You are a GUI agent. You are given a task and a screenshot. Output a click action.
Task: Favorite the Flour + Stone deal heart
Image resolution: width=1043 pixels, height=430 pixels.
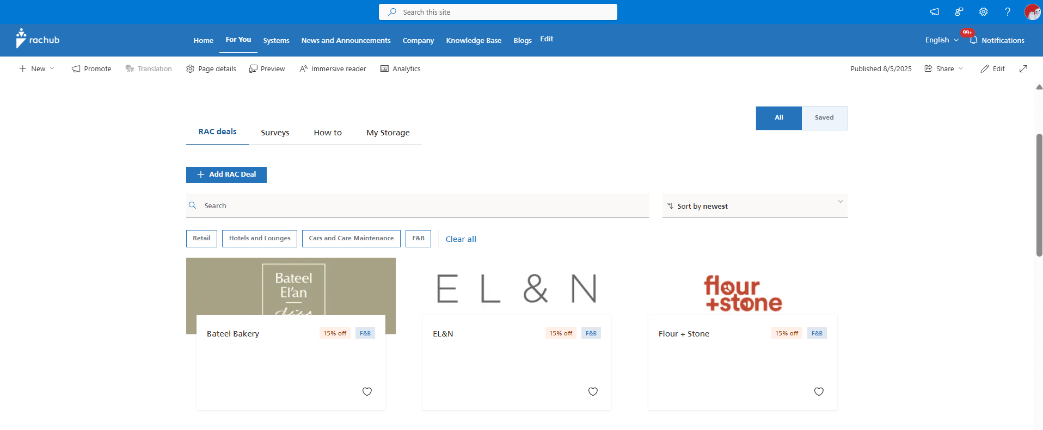coord(819,391)
